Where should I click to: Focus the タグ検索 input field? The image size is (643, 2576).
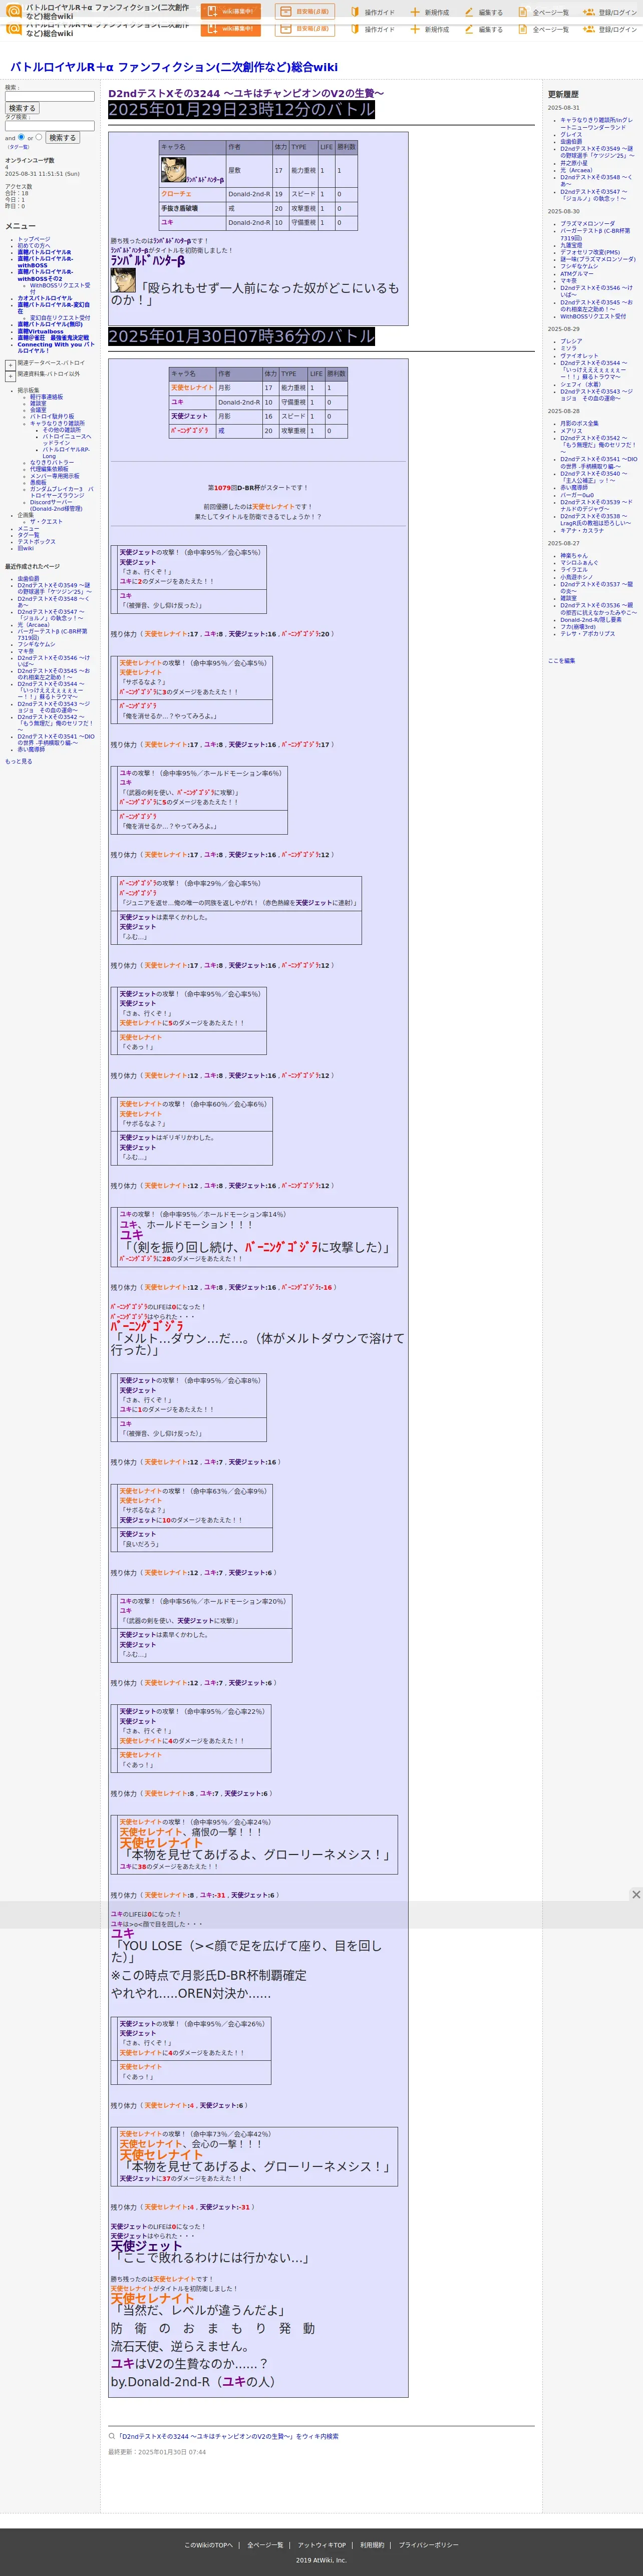(50, 126)
